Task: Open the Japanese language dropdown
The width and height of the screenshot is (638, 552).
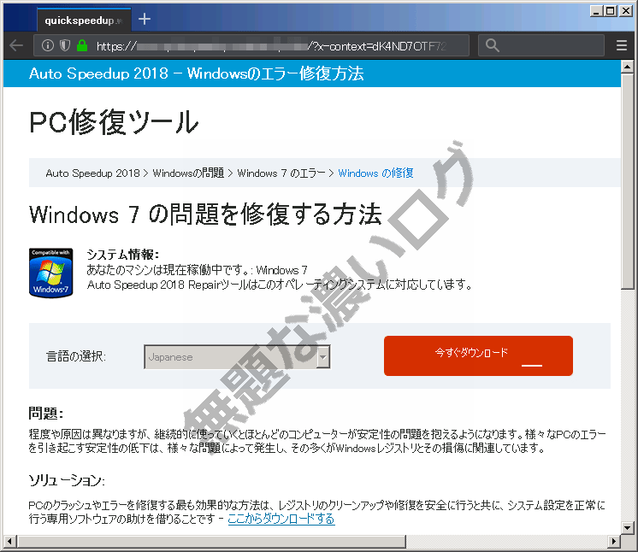Action: [x=237, y=357]
